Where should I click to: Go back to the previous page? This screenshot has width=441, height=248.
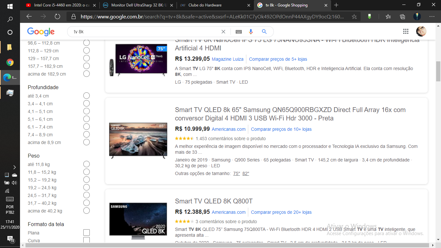[29, 16]
